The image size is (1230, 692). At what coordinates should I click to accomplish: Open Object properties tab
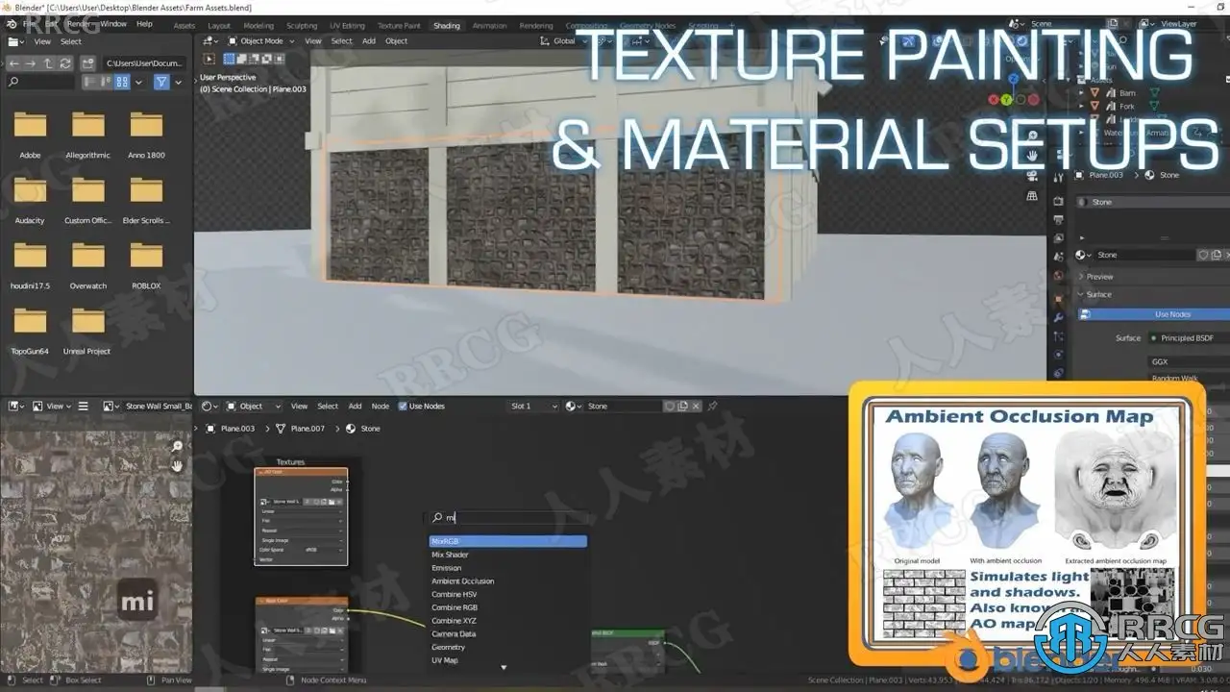pos(1058,299)
